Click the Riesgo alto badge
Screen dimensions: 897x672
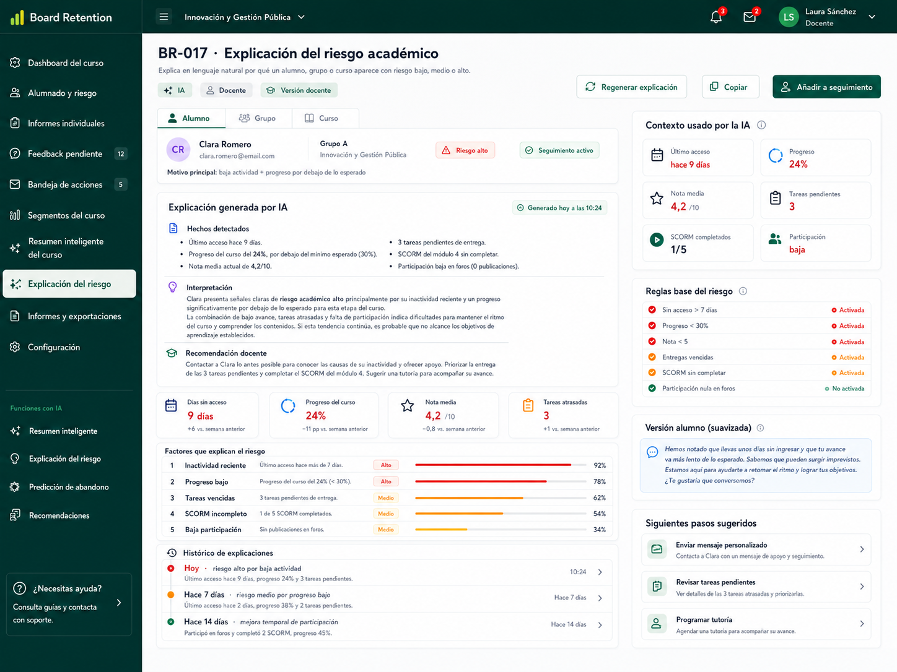[465, 150]
